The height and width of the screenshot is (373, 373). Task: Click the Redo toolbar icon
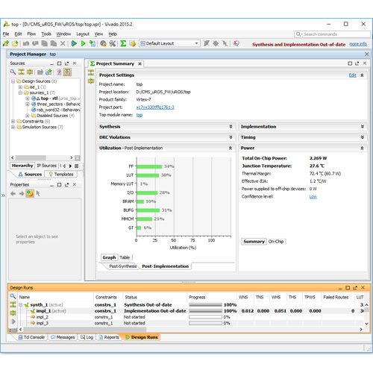[x=35, y=43]
